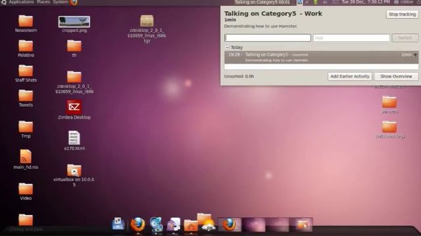Open the Places menu

pyautogui.click(x=43, y=2)
